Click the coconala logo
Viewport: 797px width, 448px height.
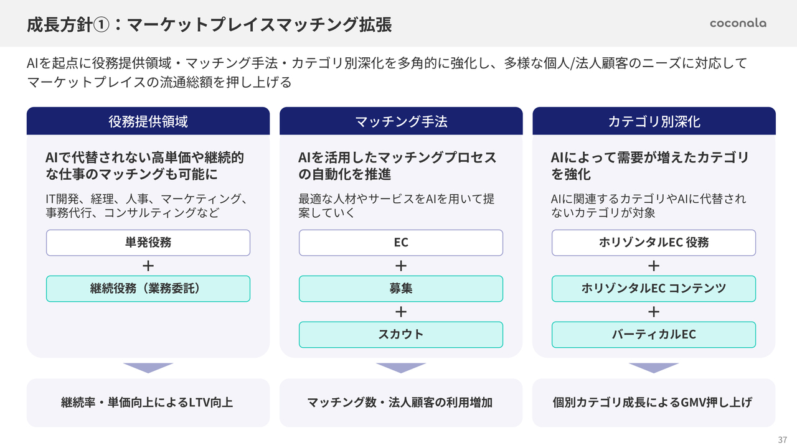click(x=738, y=24)
